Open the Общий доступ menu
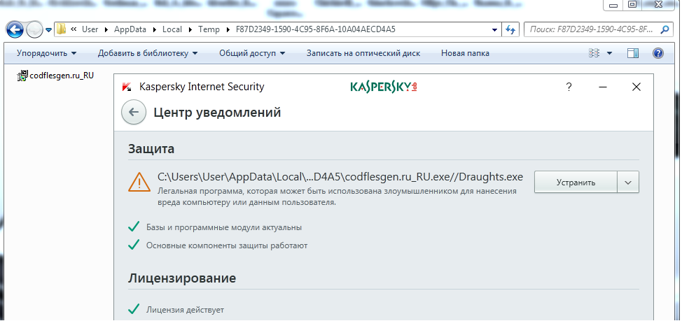The image size is (682, 321). pos(252,53)
